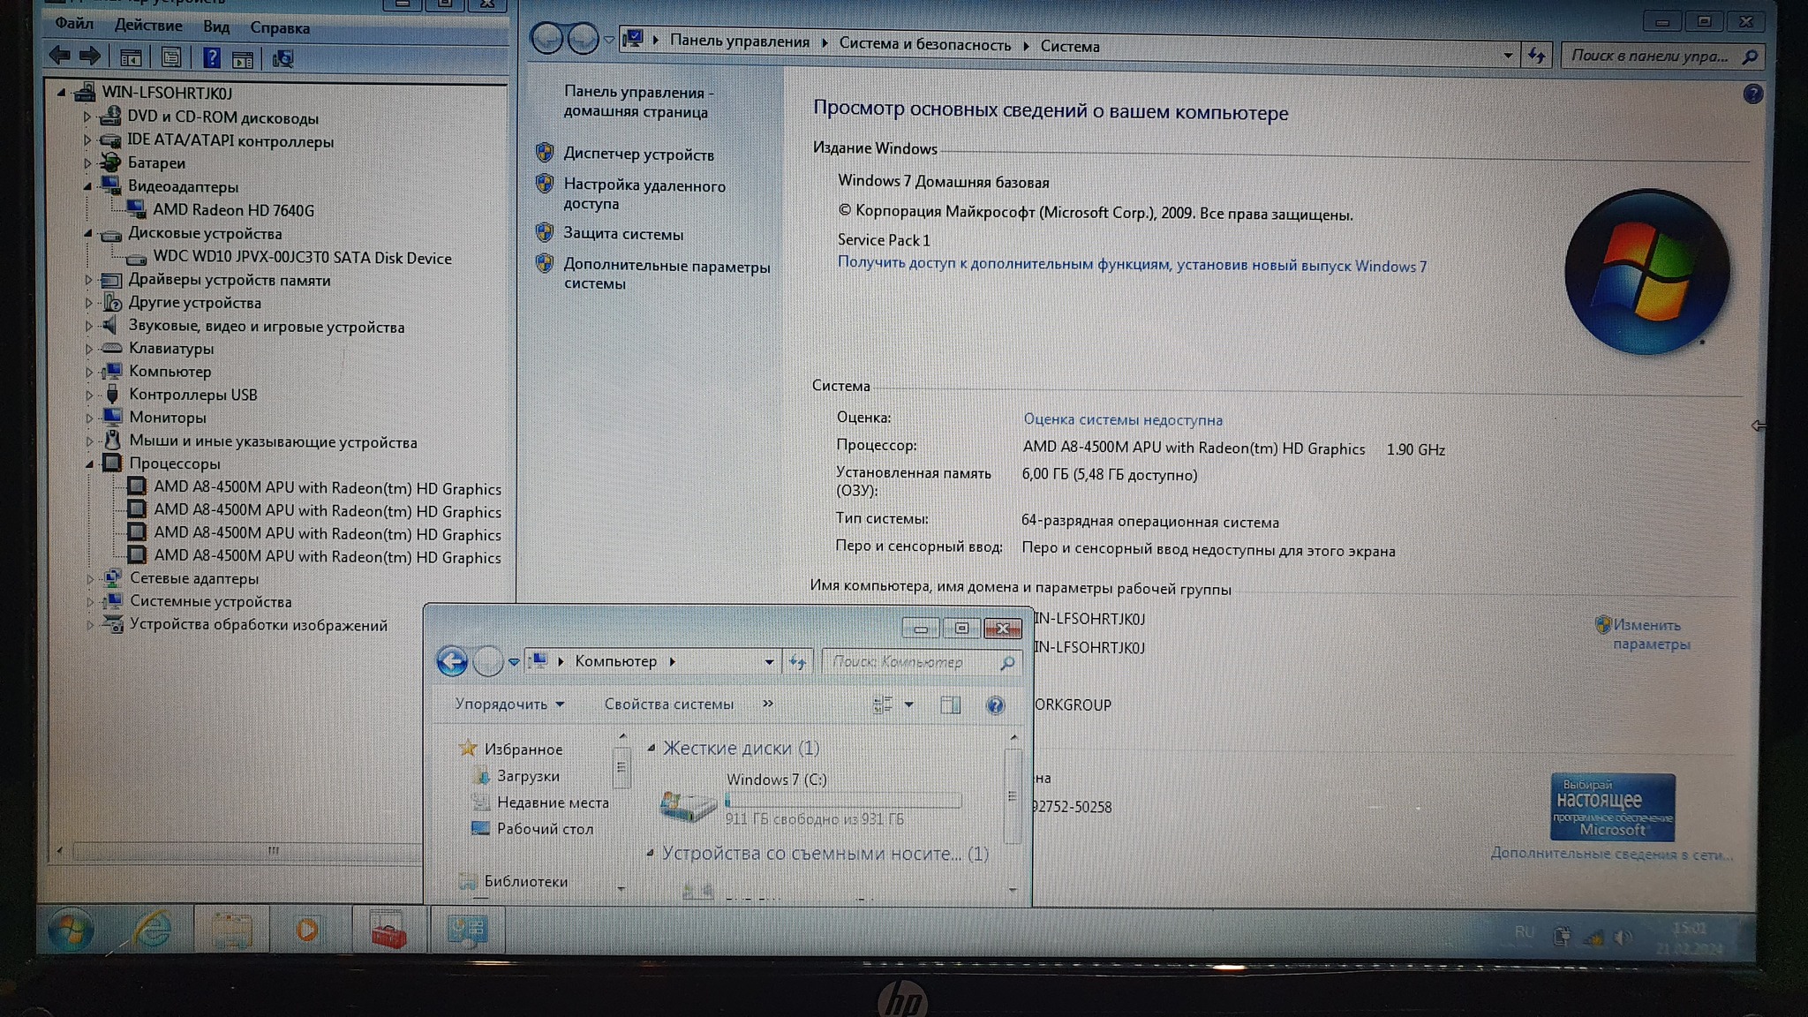This screenshot has height=1017, width=1808.
Task: Toggle the preview pane icon in Explorer
Action: tap(950, 704)
